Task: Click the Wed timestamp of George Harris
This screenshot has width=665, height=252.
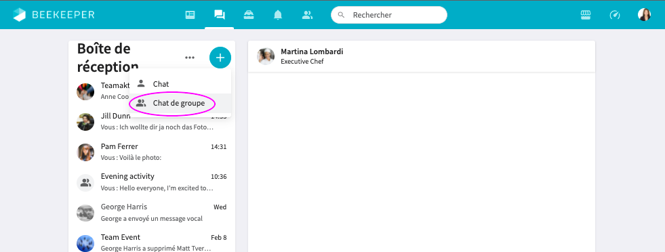Action: (220, 207)
